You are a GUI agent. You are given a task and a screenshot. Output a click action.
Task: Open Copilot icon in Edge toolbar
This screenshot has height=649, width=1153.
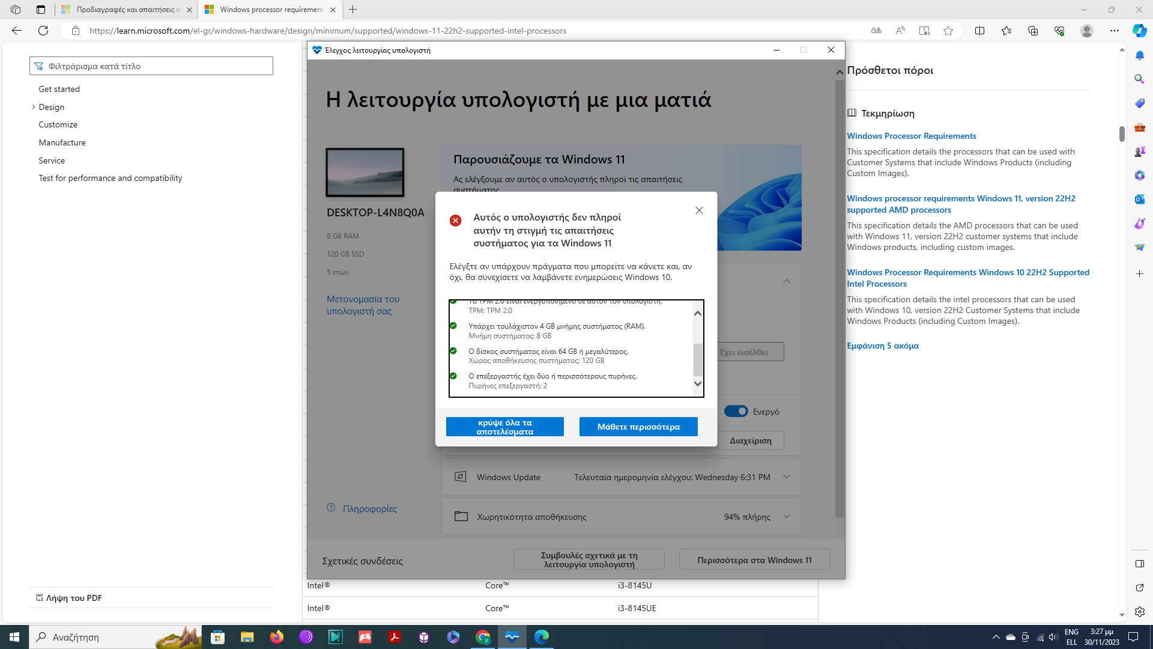tap(1139, 31)
